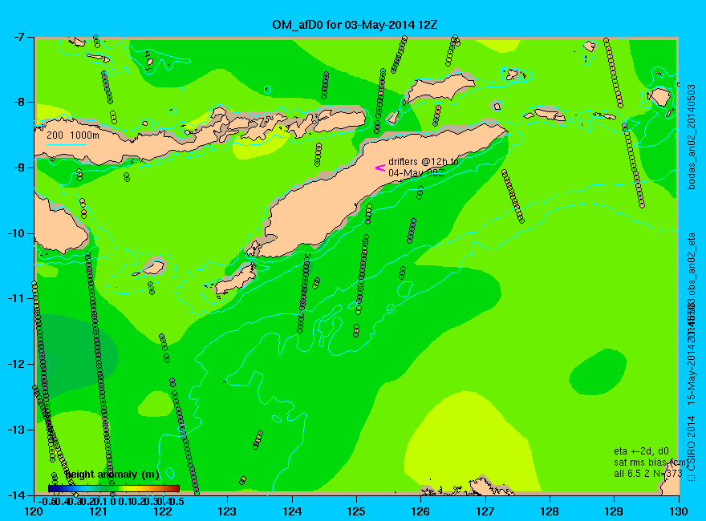Screen dimensions: 706x521
Task: Click the x-axis label "121"
Action: coord(99,512)
